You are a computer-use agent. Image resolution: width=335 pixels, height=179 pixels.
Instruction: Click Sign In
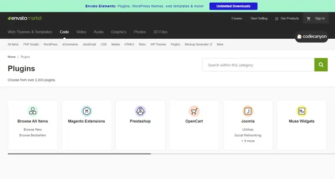[320, 18]
